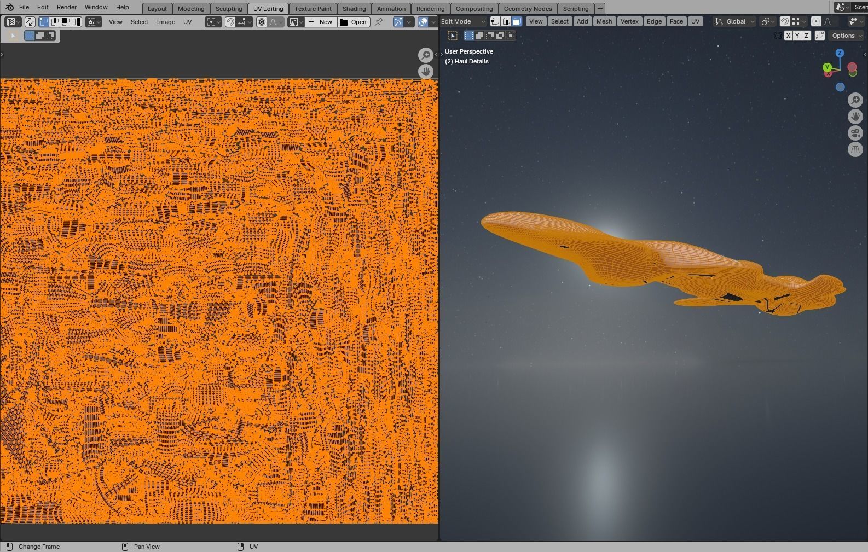The height and width of the screenshot is (552, 868).
Task: Toggle snapping in the UV editor
Action: click(230, 22)
